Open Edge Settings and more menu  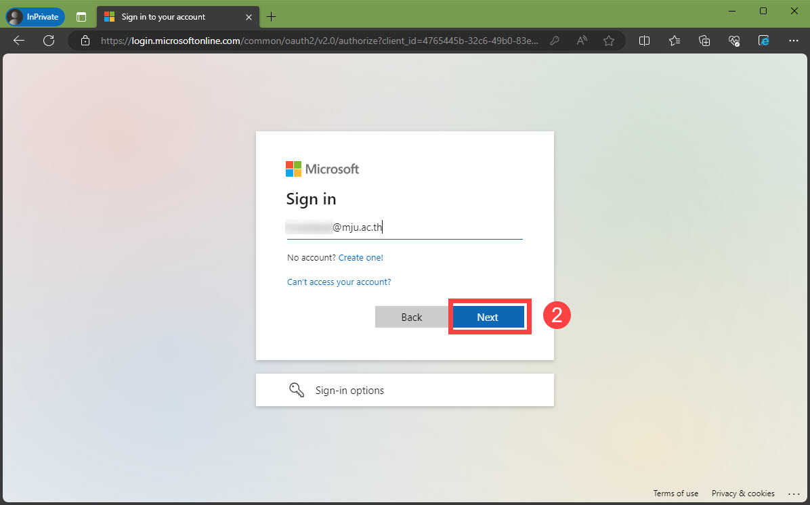point(792,41)
